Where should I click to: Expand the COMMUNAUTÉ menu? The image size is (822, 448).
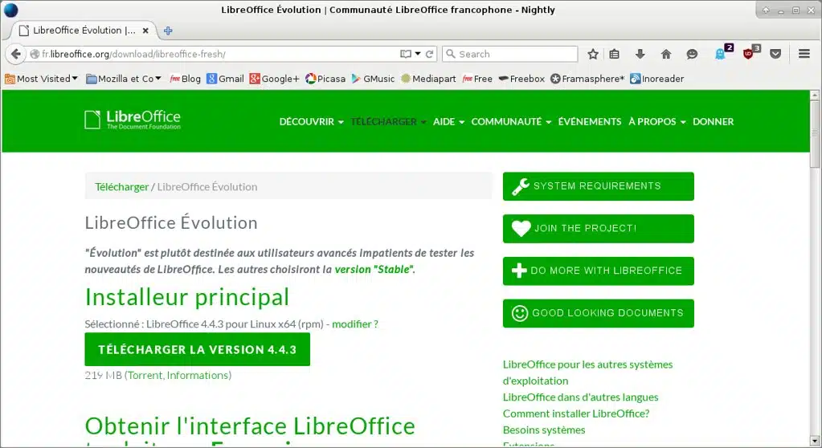click(x=511, y=121)
